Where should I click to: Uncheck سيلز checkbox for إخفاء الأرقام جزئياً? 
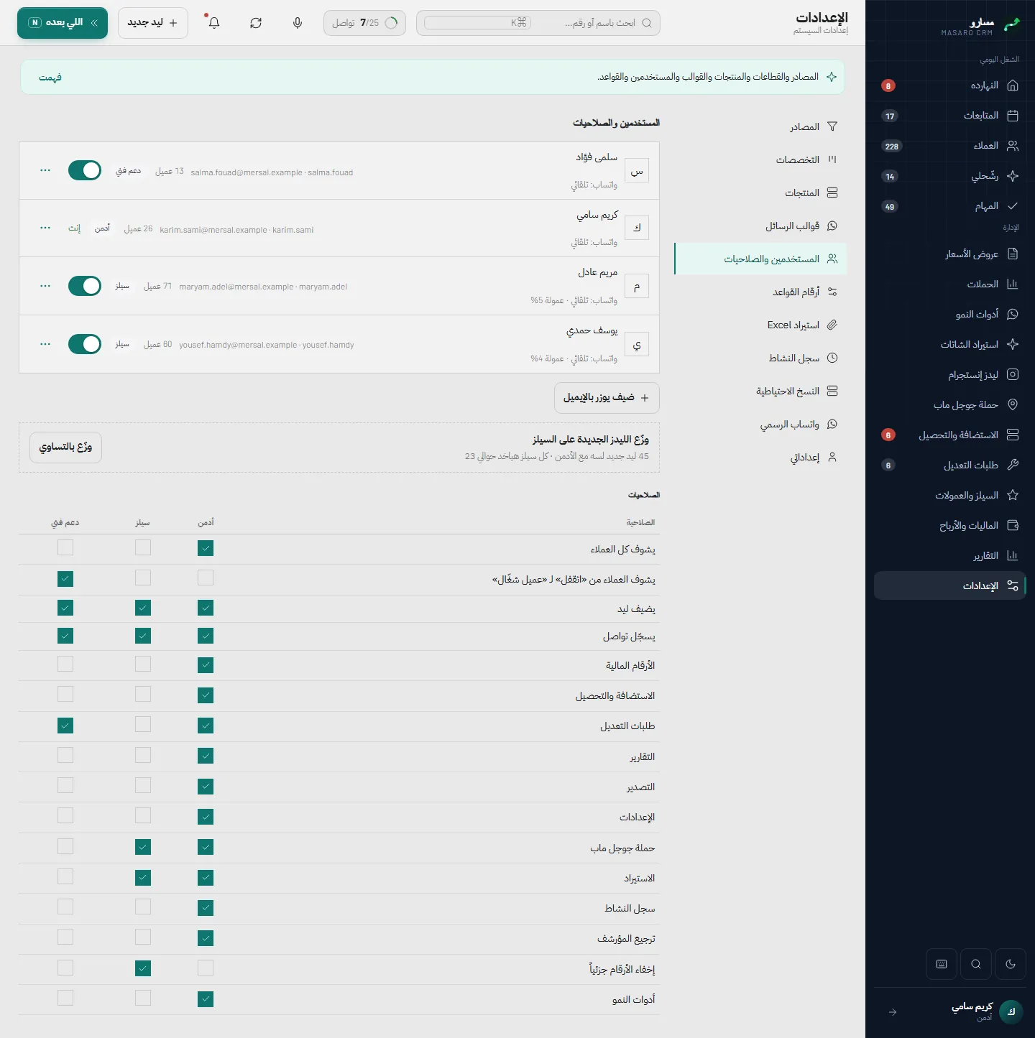click(143, 968)
